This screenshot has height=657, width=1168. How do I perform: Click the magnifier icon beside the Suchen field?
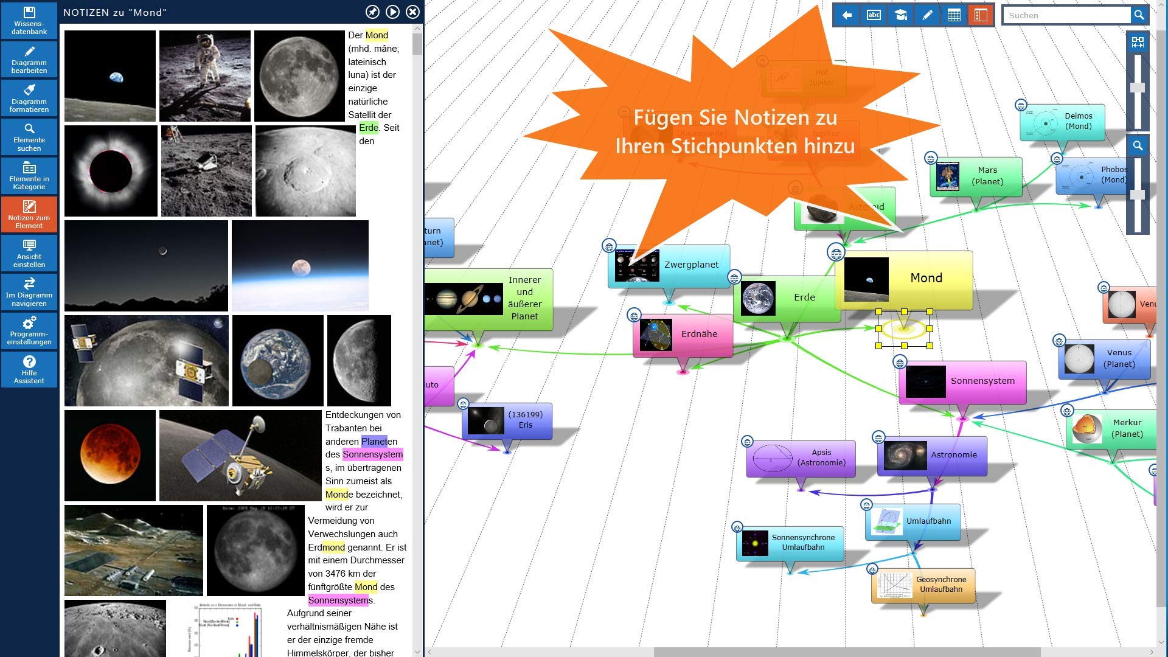click(x=1138, y=15)
